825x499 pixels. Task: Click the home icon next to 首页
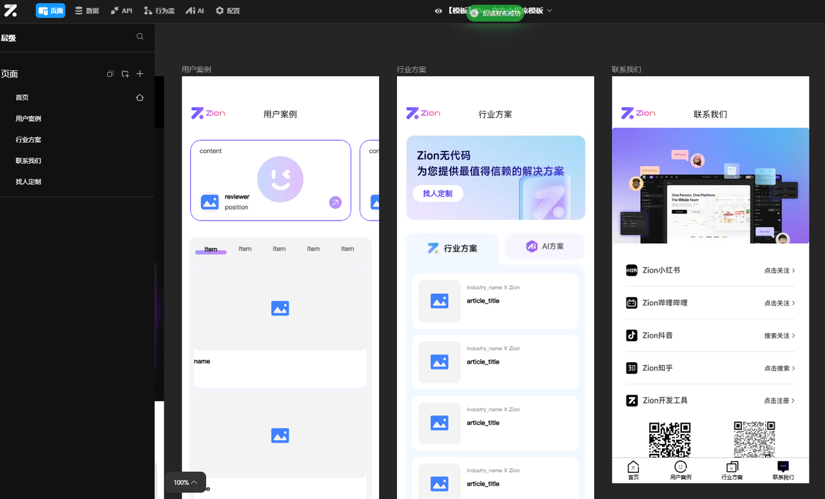[140, 97]
